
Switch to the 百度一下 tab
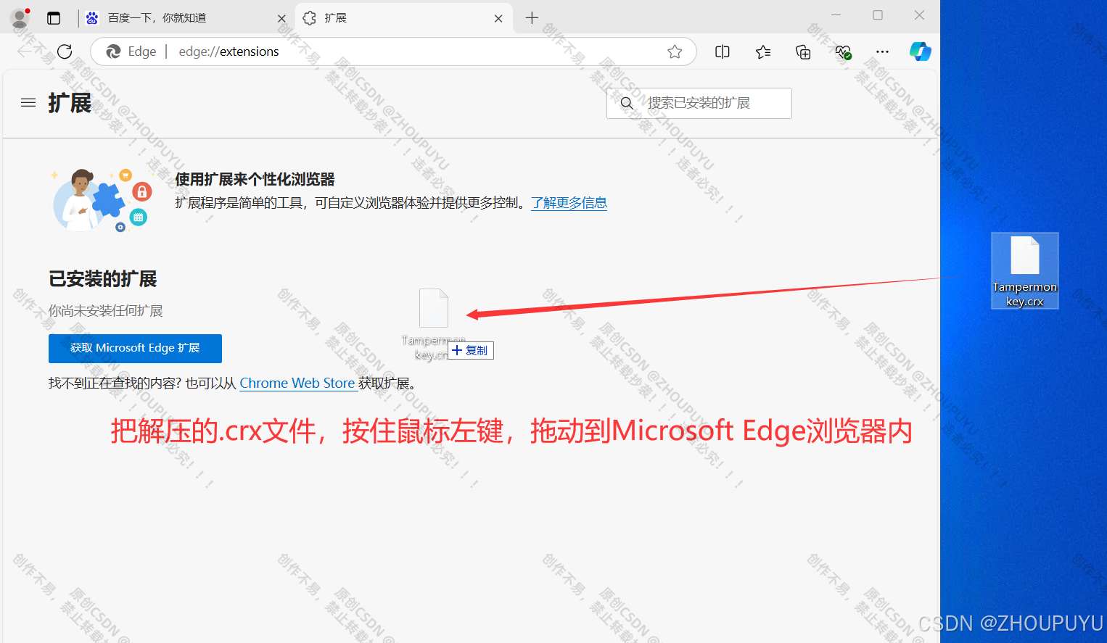click(157, 18)
